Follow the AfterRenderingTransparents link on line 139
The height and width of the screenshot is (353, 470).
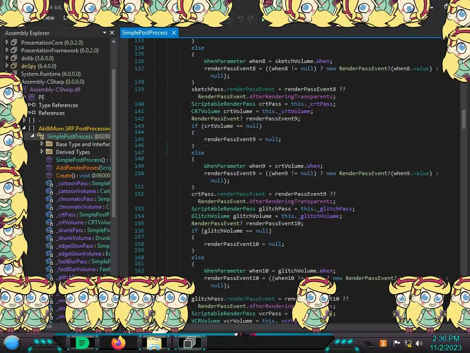click(291, 97)
